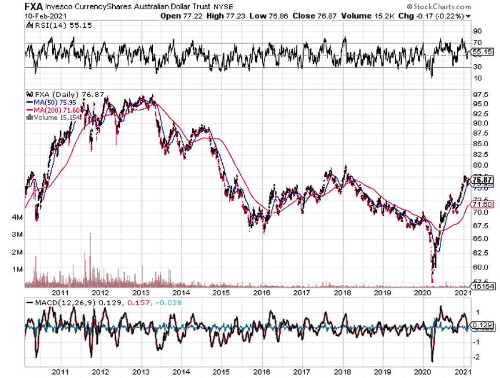Click the 76.87 last price tag

pyautogui.click(x=482, y=180)
